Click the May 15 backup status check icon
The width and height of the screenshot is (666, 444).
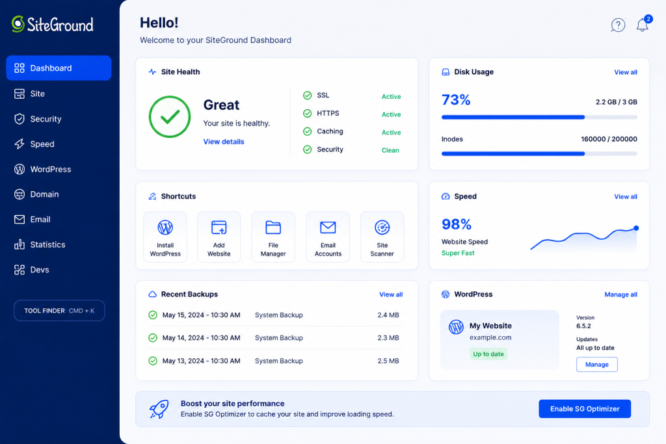click(153, 315)
